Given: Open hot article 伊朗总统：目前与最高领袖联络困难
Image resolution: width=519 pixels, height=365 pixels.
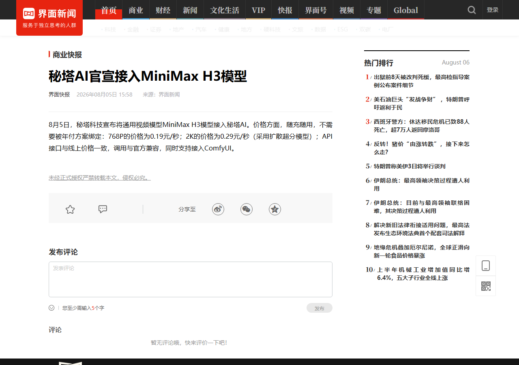Looking at the screenshot, I should 422,207.
